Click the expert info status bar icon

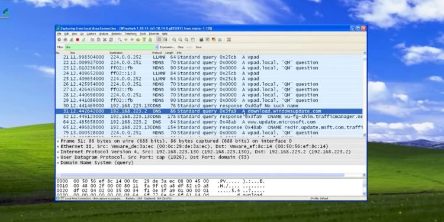pos(58,198)
